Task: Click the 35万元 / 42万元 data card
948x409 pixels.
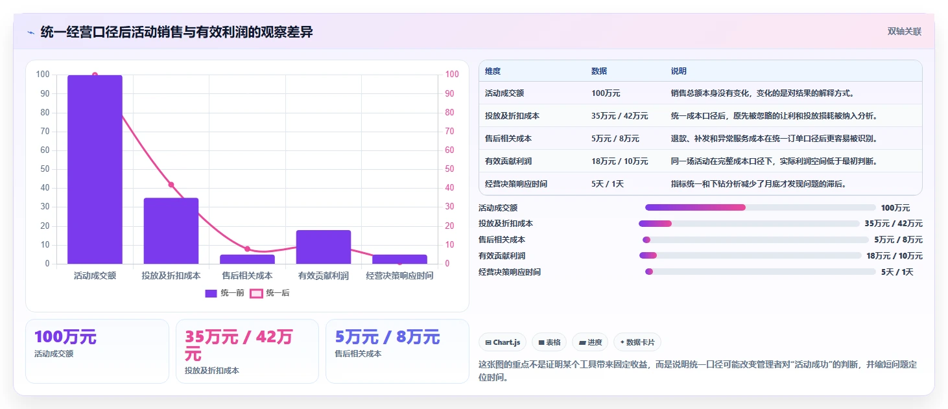Action: coord(247,351)
